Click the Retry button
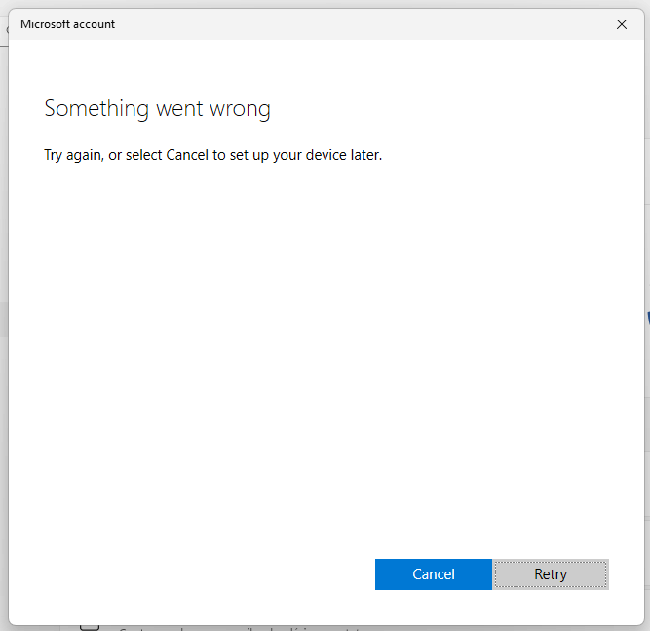Screen dimensions: 650x631 (x=551, y=574)
